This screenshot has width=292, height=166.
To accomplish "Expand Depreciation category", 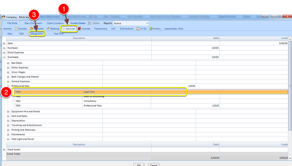I will point(8,121).
